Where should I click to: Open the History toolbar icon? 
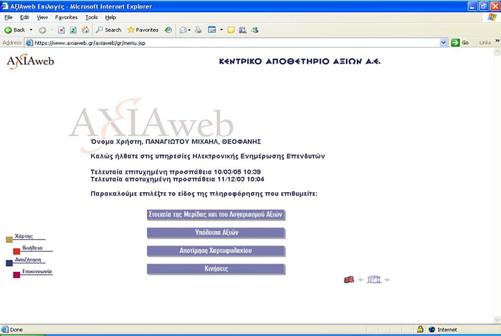tap(168, 30)
